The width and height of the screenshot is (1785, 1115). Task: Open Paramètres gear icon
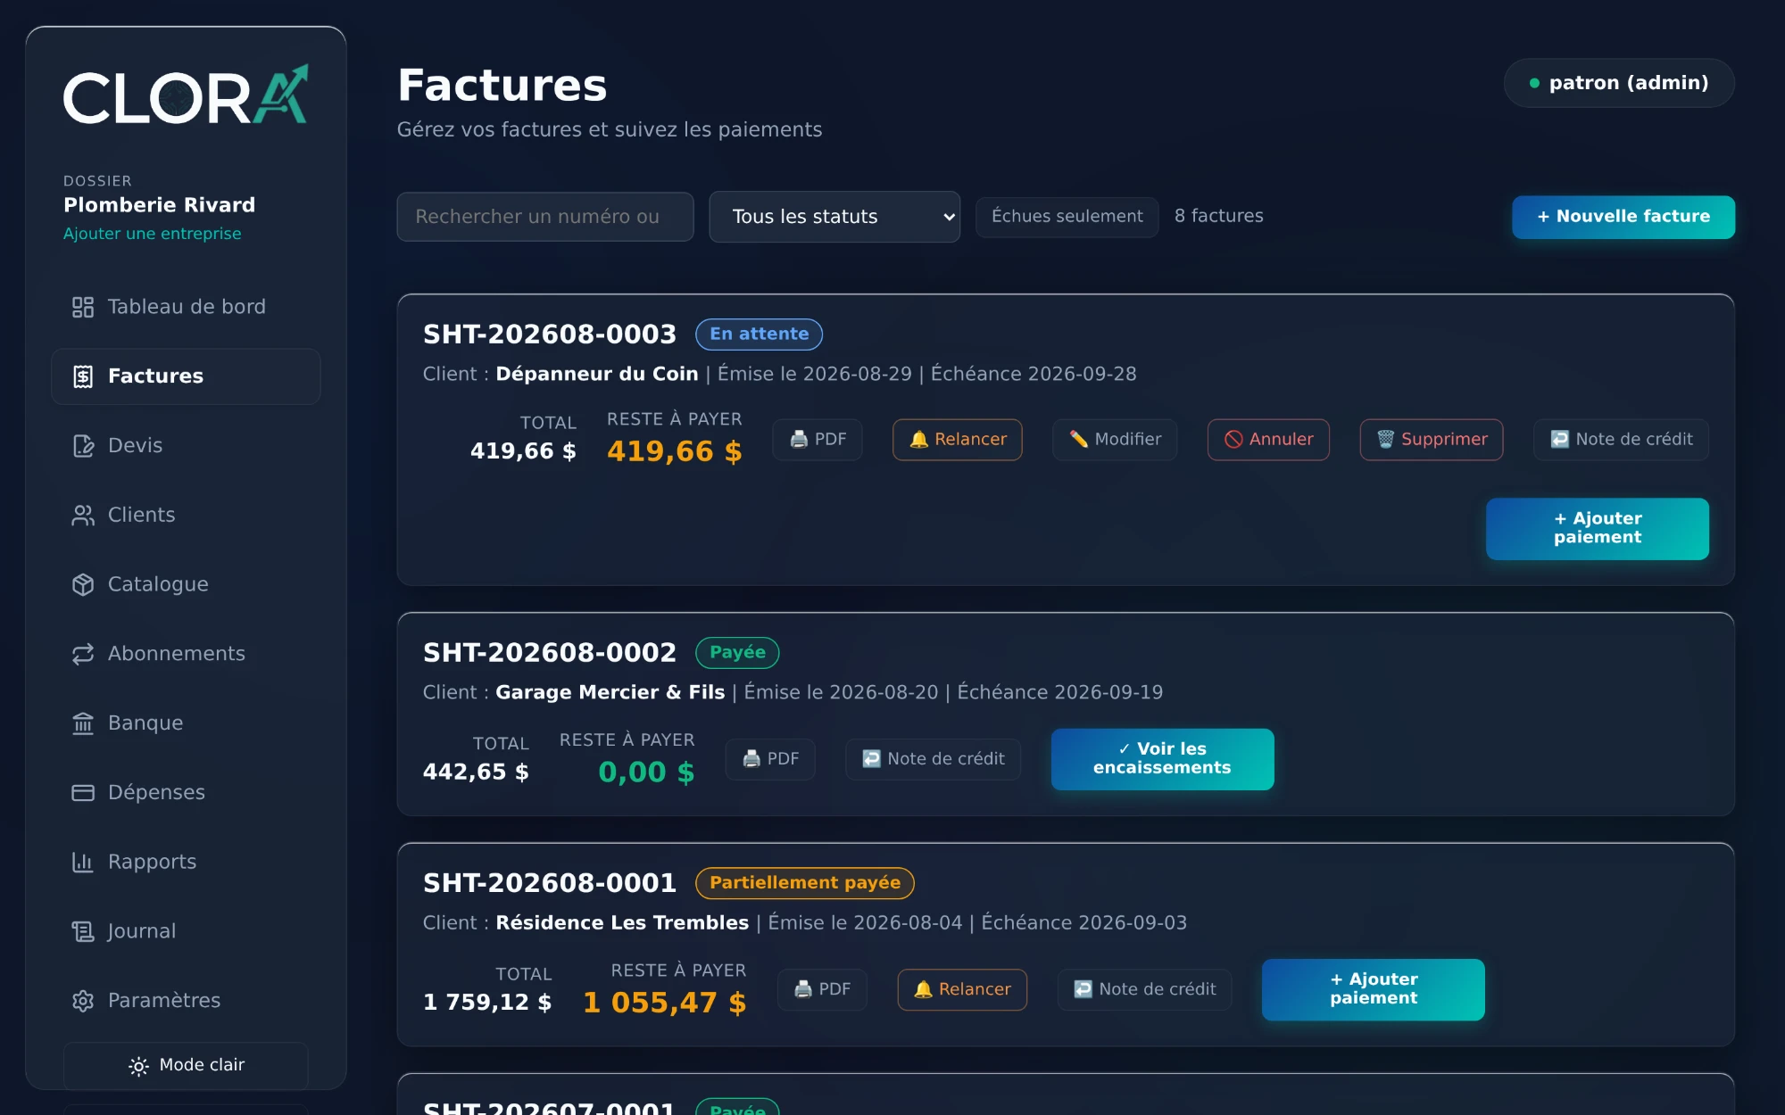(x=83, y=1001)
